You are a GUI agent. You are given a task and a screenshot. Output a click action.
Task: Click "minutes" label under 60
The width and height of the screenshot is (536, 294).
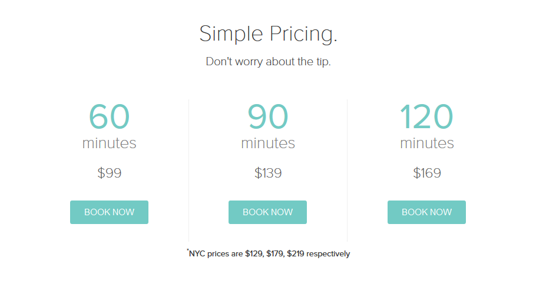(109, 143)
